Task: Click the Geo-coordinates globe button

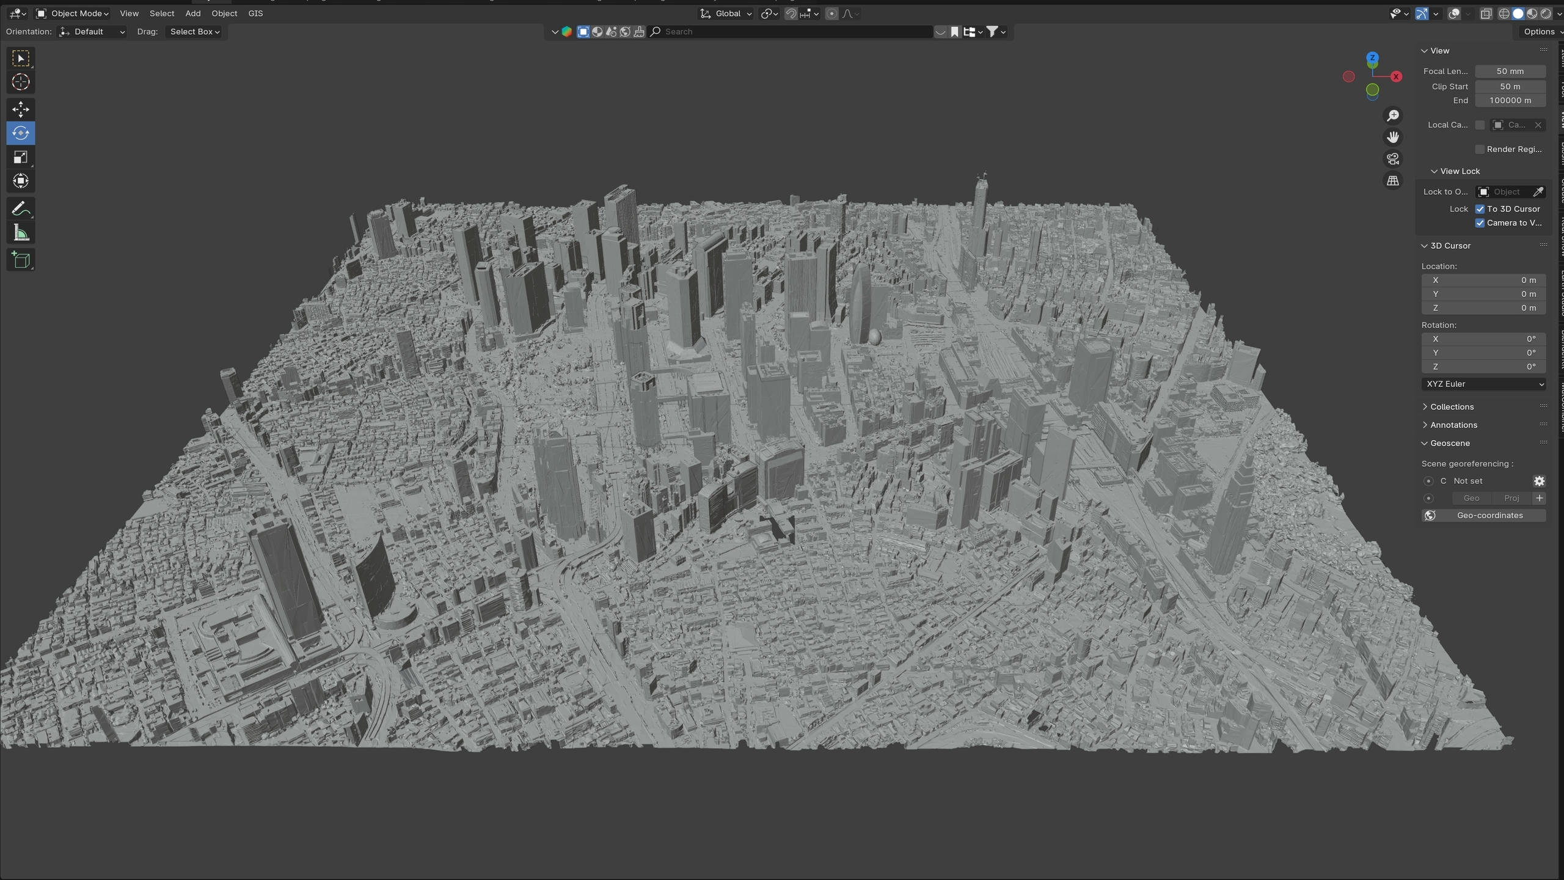Action: click(1483, 515)
